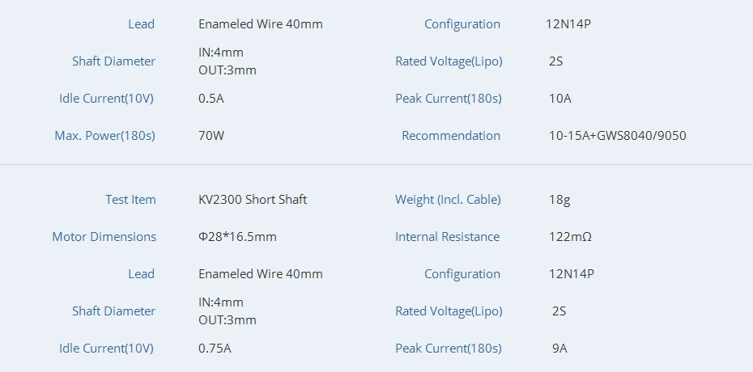Click the Internal Resistance label
Image resolution: width=753 pixels, height=372 pixels.
pos(447,237)
